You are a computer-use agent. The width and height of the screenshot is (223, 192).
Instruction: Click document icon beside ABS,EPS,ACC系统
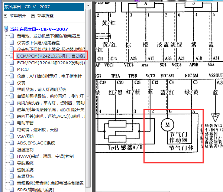[12, 143]
